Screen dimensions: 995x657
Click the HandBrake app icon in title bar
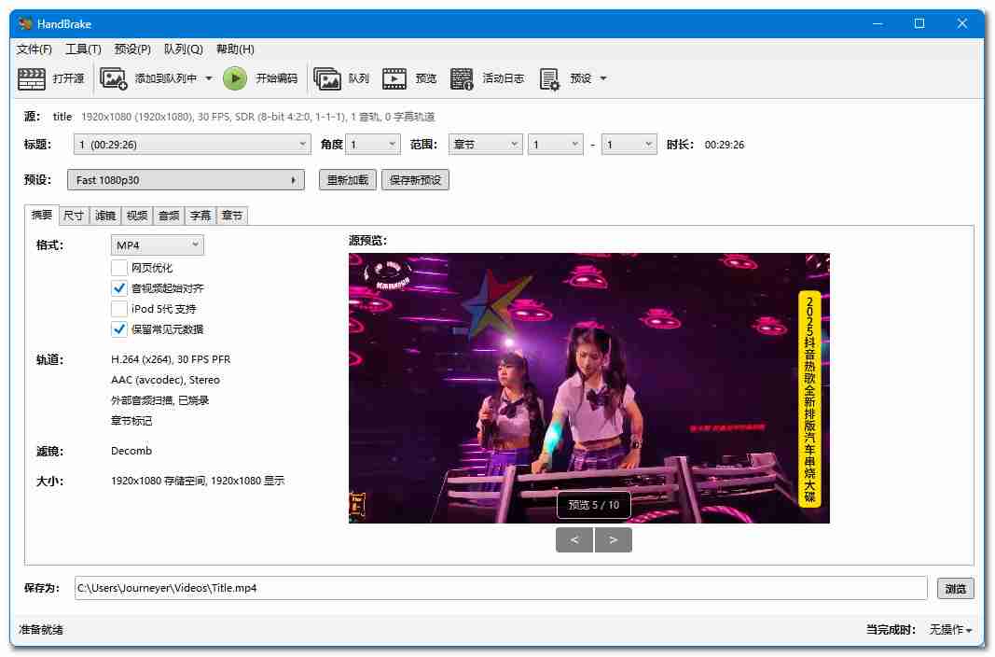pos(25,23)
